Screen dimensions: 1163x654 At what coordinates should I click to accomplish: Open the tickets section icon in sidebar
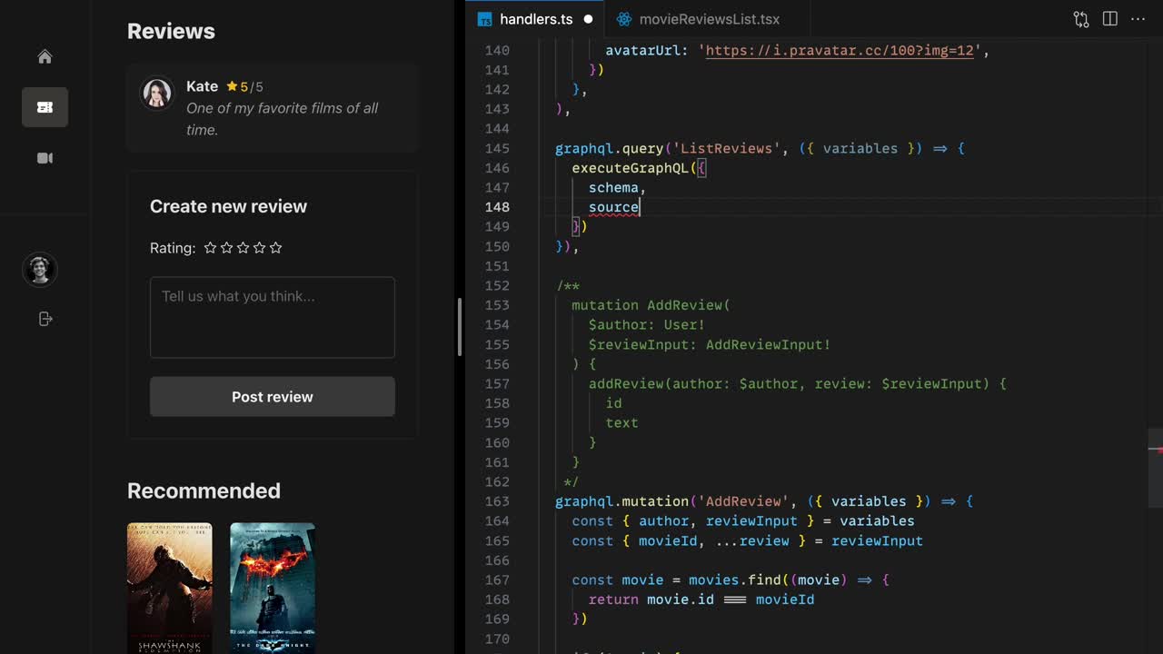[x=45, y=107]
